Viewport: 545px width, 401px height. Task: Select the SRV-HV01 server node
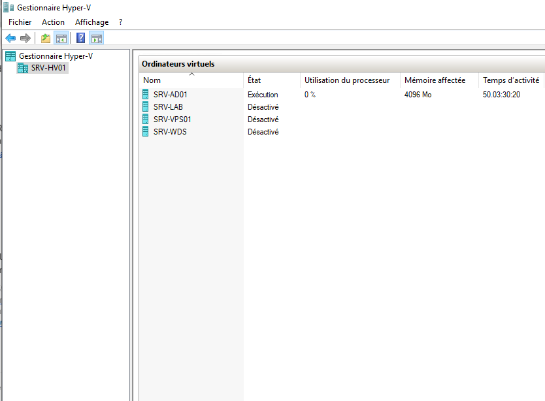coord(48,68)
